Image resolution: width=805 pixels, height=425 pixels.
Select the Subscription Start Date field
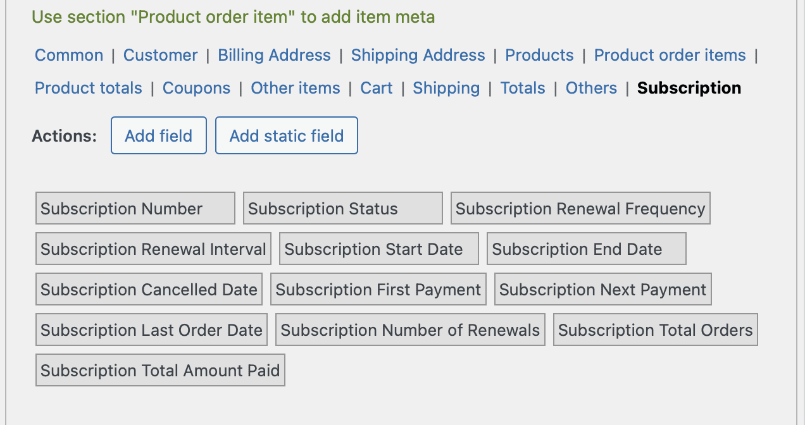click(x=378, y=249)
